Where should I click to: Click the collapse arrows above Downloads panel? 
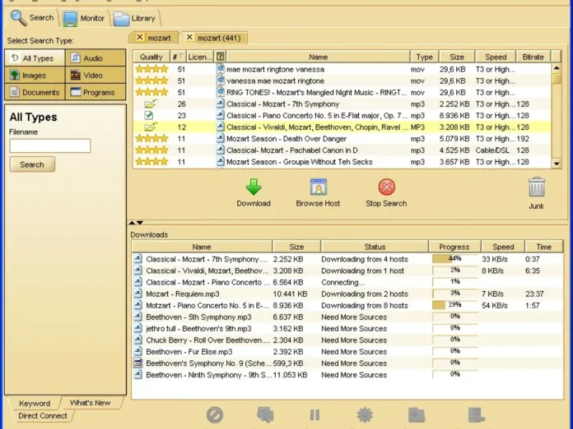[x=136, y=223]
